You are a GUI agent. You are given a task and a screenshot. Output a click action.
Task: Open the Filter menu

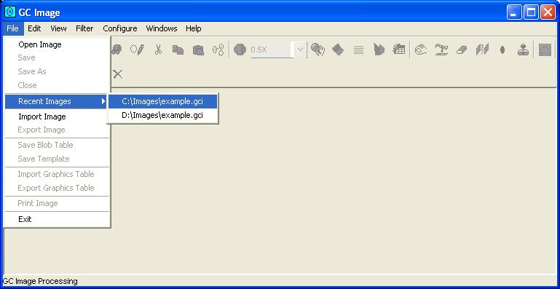coord(84,28)
